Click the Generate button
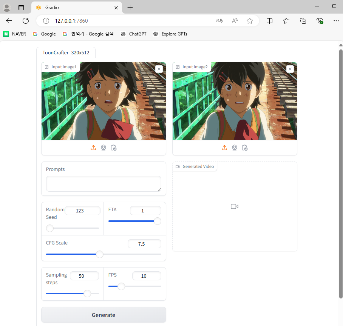The width and height of the screenshot is (343, 326). pos(104,315)
